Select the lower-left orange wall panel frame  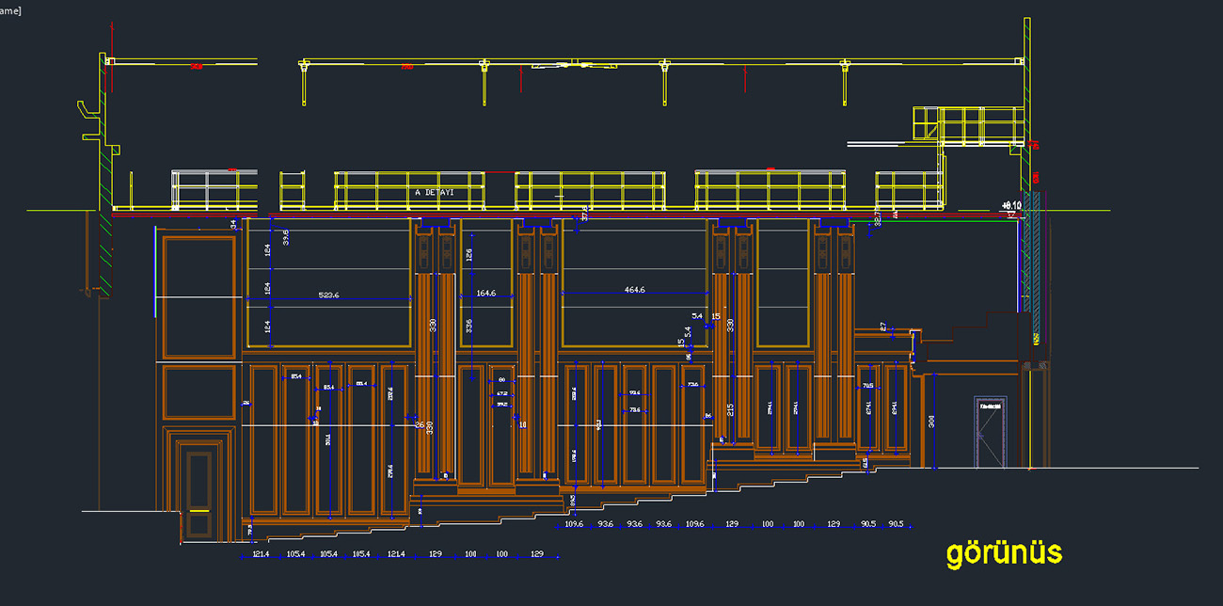[199, 391]
